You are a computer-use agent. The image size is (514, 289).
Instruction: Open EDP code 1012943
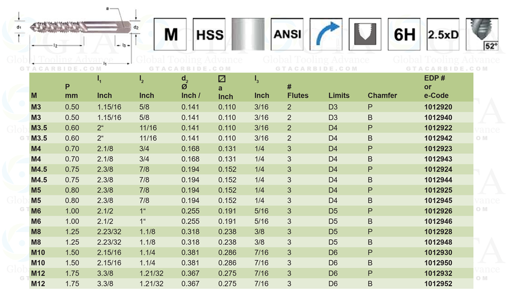pos(438,159)
